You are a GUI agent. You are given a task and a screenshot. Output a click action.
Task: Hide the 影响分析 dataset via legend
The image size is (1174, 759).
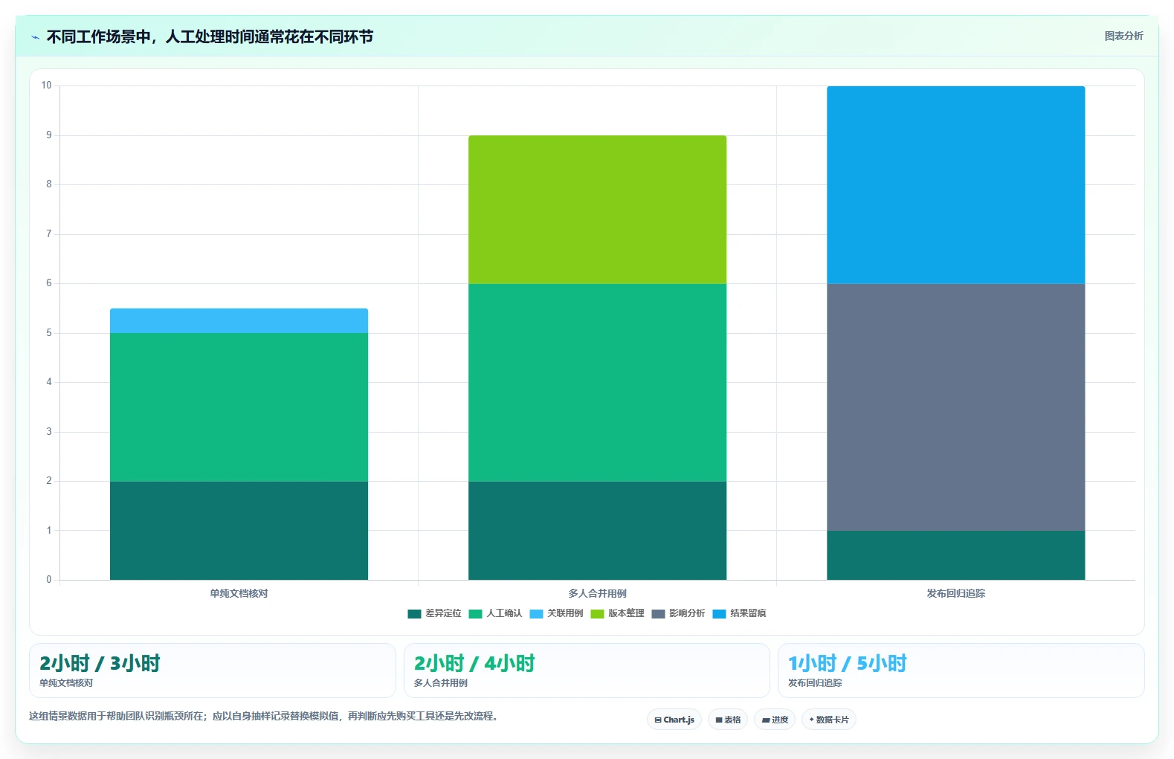coord(678,613)
